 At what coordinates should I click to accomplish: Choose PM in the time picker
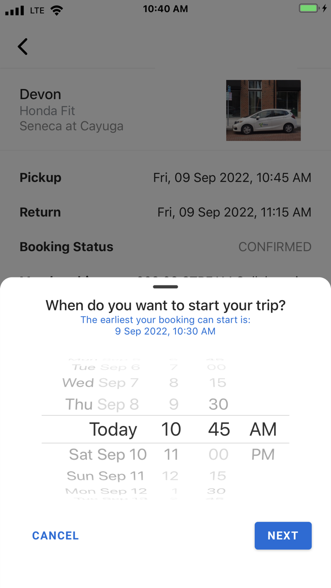(x=263, y=454)
